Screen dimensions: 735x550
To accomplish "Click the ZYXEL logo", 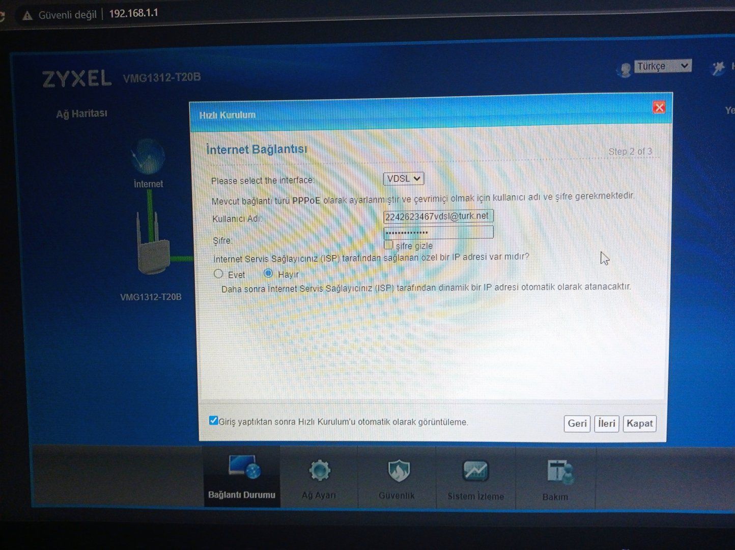I will pyautogui.click(x=76, y=78).
